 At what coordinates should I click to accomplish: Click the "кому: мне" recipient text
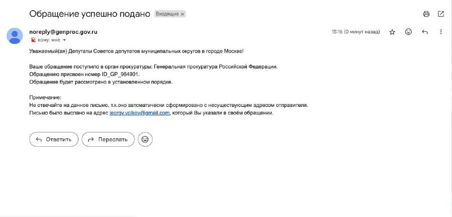pos(49,40)
